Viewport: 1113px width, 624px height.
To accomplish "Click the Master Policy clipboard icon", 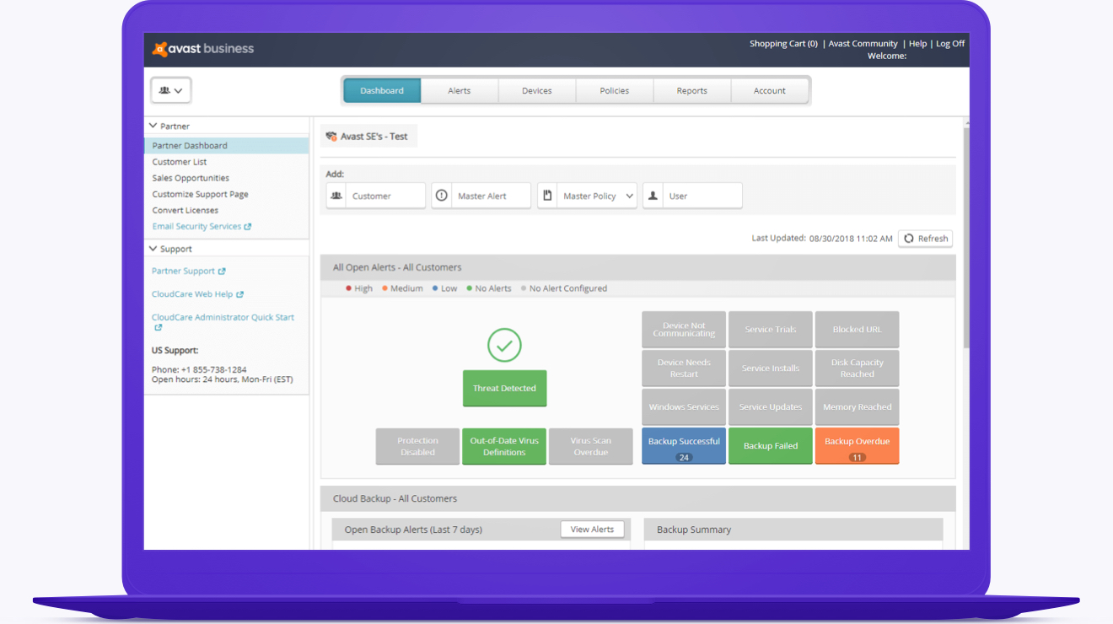I will [547, 196].
